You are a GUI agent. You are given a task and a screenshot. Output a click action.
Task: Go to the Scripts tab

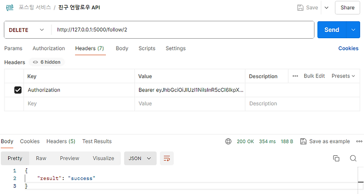(147, 48)
